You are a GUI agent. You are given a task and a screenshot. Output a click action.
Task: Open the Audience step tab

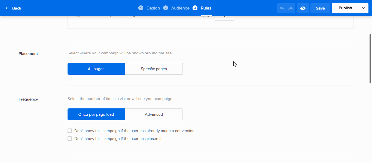tap(180, 8)
